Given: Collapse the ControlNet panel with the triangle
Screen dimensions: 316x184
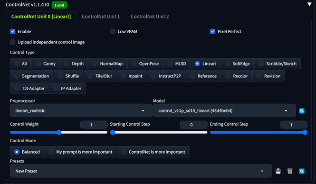Looking at the screenshot, I should tap(309, 4).
